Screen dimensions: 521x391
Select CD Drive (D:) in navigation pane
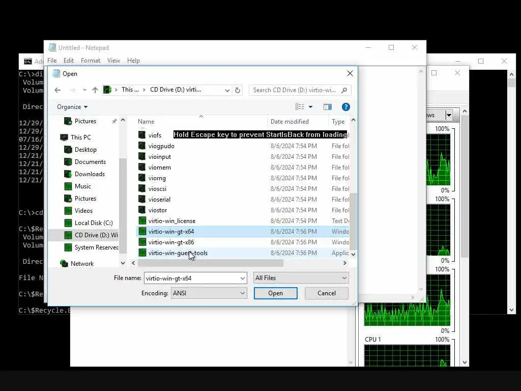coord(84,235)
